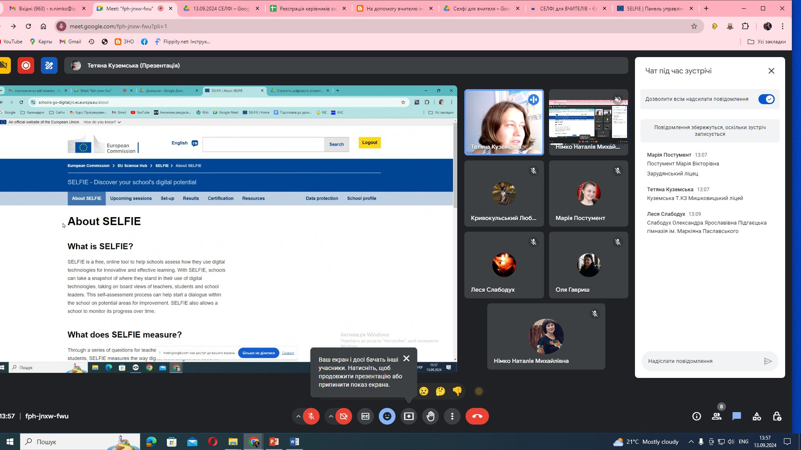
Task: Expand microphone audio settings arrow
Action: click(298, 416)
